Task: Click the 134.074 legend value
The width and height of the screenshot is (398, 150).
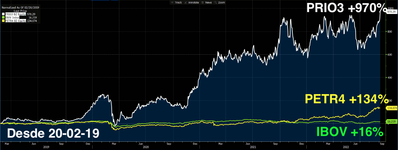Action: coord(32,21)
